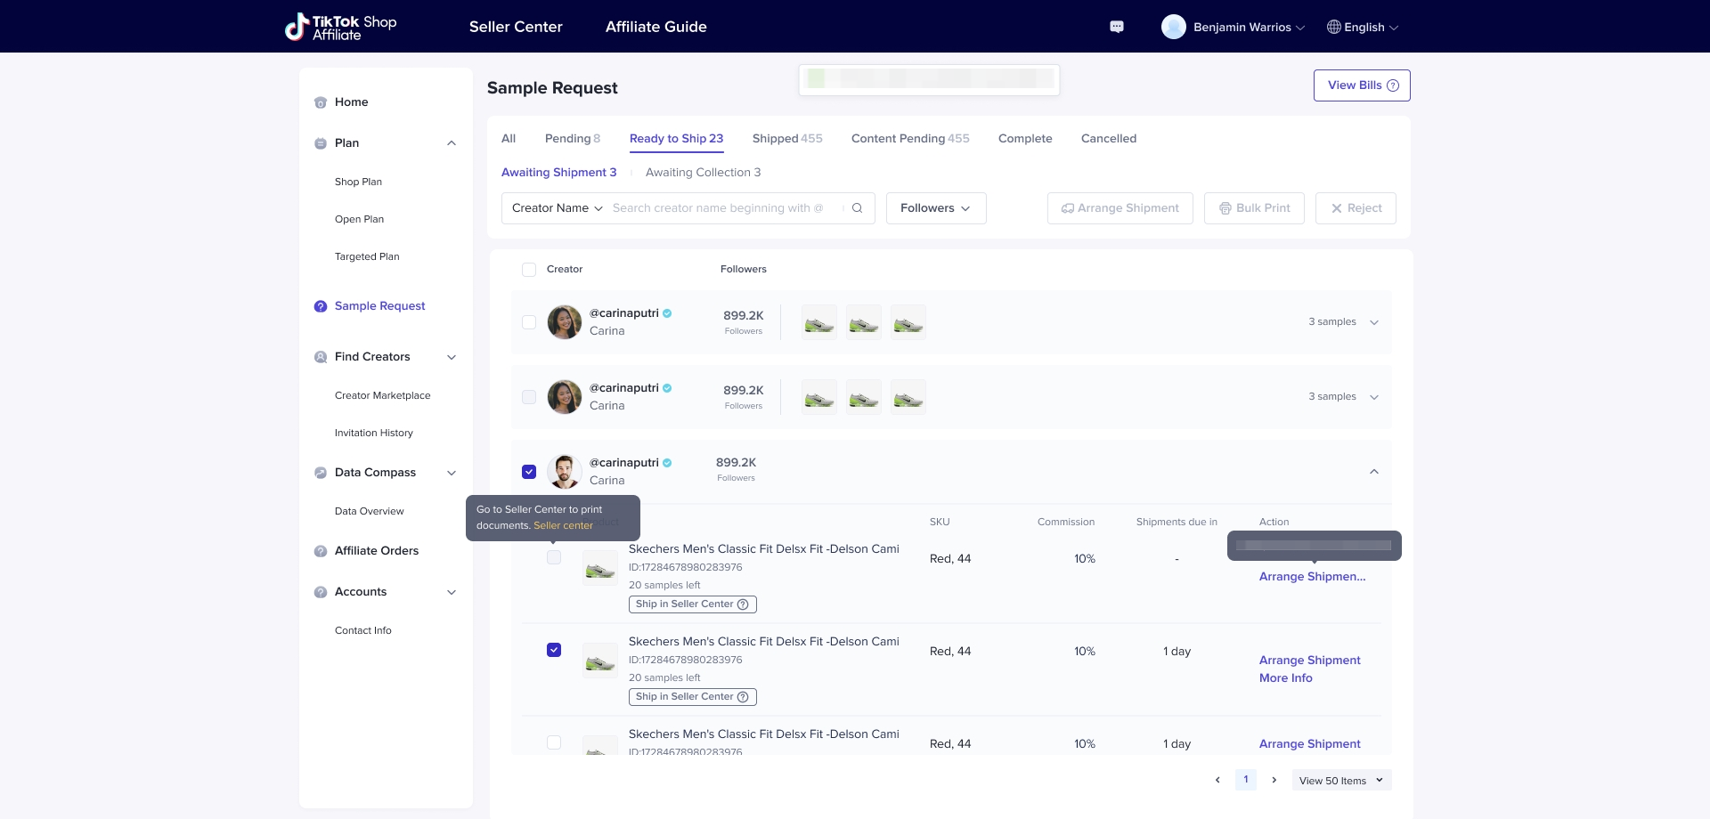Image resolution: width=1710 pixels, height=819 pixels.
Task: Expand first creator row with 3 samples
Action: (x=1374, y=322)
